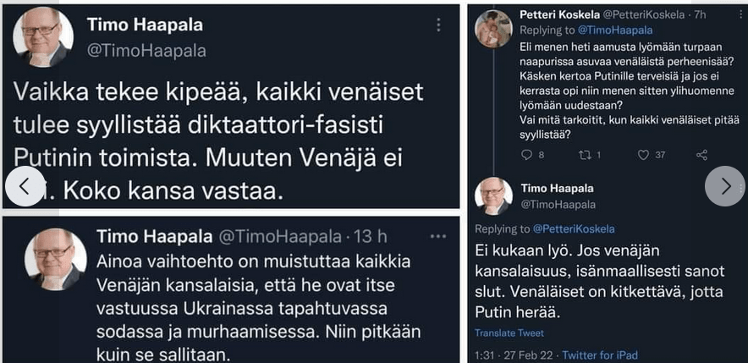Click the Twitter for iPad link
Screen dimensions: 748x363
pyautogui.click(x=600, y=355)
